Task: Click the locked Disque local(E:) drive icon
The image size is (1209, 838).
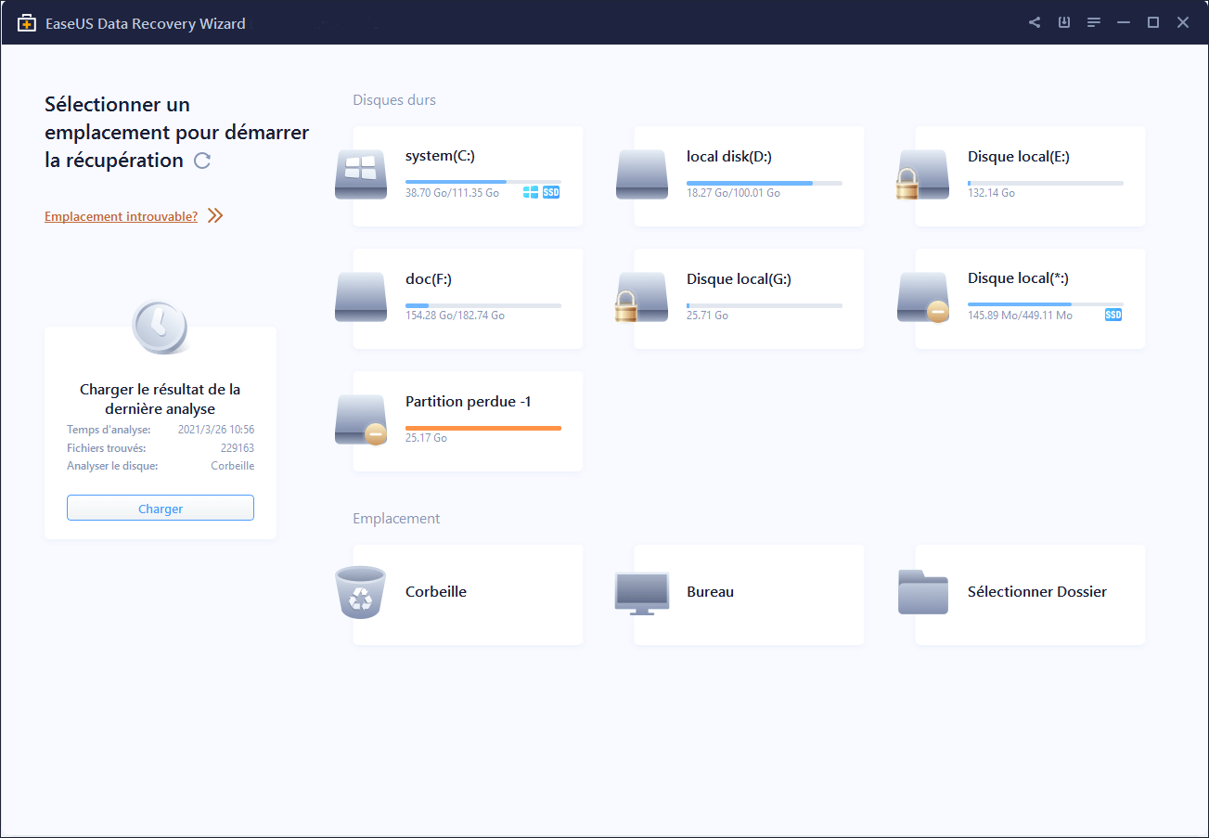Action: coord(922,174)
